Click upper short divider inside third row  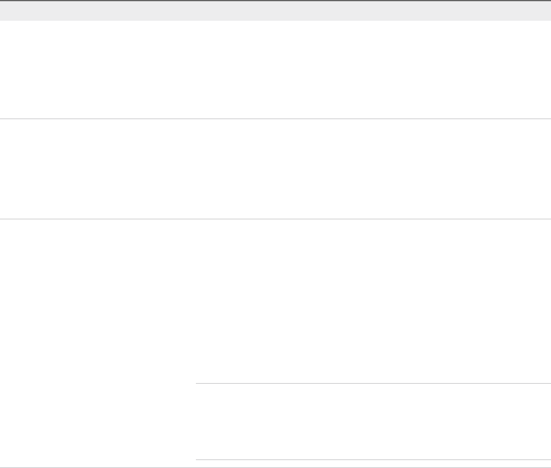372,384
